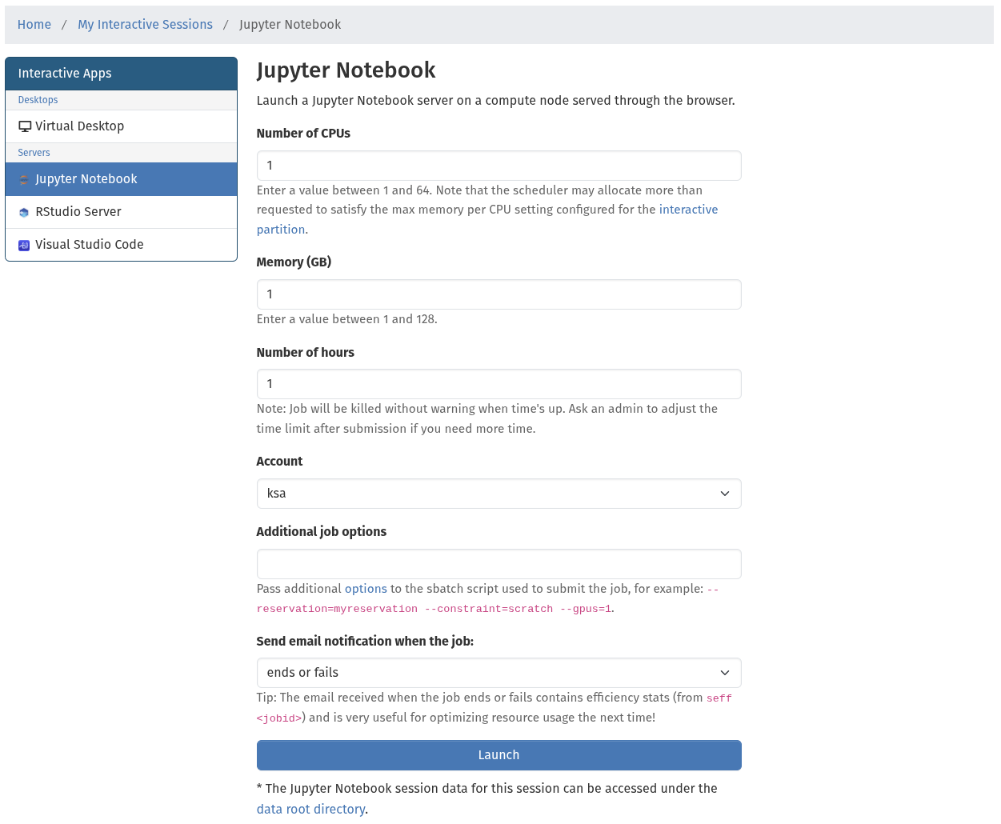Click 'Enter a value between 1 and 128.' hint
This screenshot has height=824, width=1001.
[x=346, y=319]
